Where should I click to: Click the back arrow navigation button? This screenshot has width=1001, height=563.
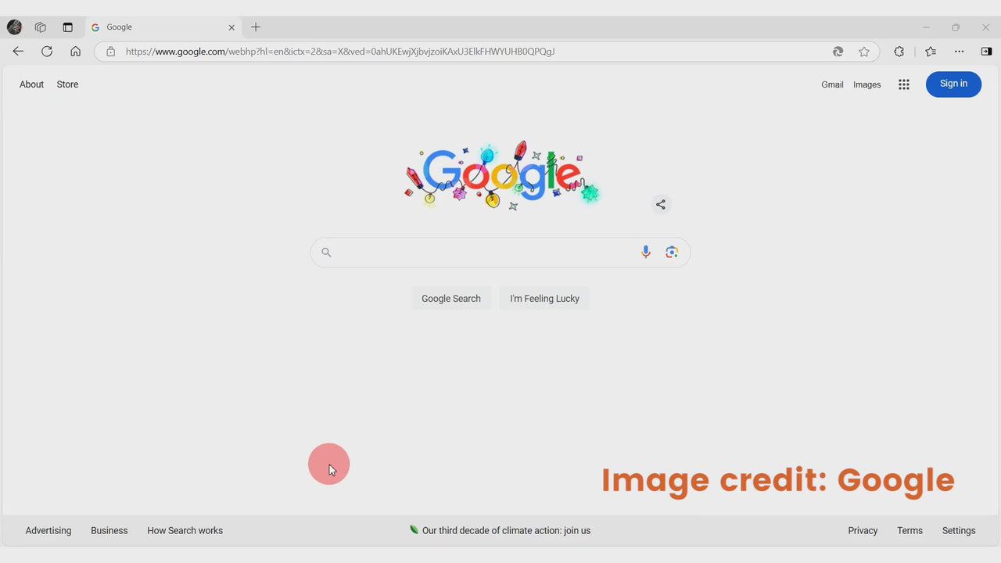coord(18,52)
